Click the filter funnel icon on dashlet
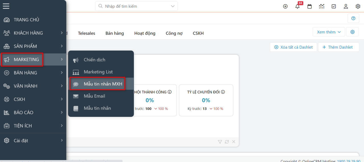This screenshot has height=162, width=364. (x=220, y=142)
